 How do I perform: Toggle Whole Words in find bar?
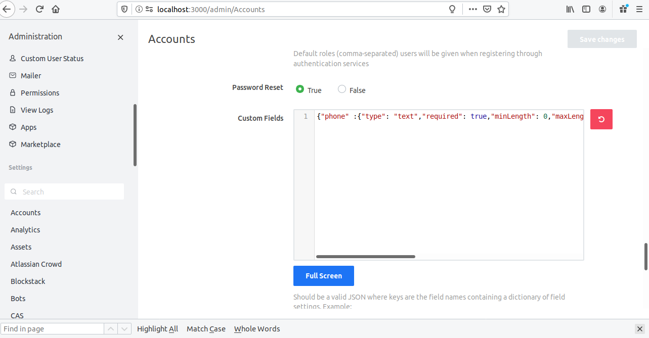257,329
